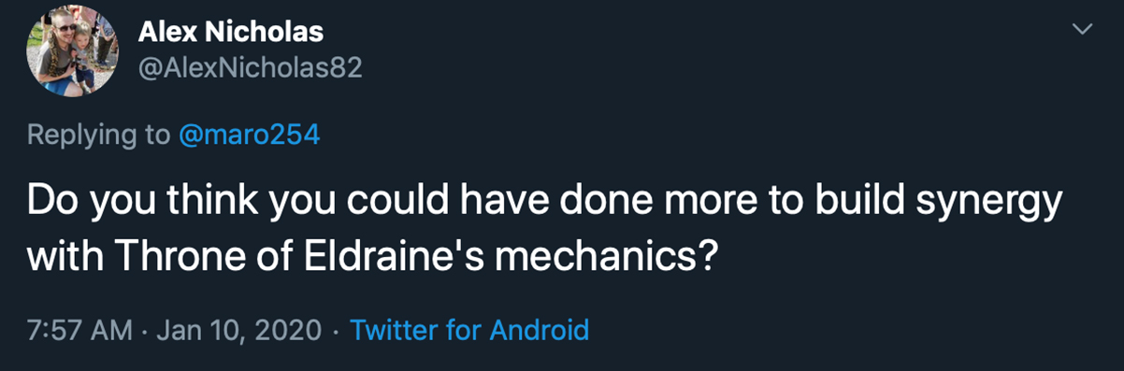Viewport: 1124px width, 371px height.
Task: Open the Alex Nicholas display name profile
Action: click(231, 33)
